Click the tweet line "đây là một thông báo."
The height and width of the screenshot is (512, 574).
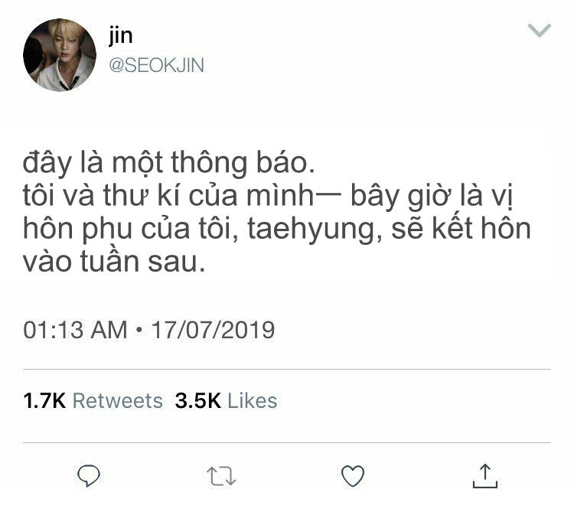[x=169, y=162]
